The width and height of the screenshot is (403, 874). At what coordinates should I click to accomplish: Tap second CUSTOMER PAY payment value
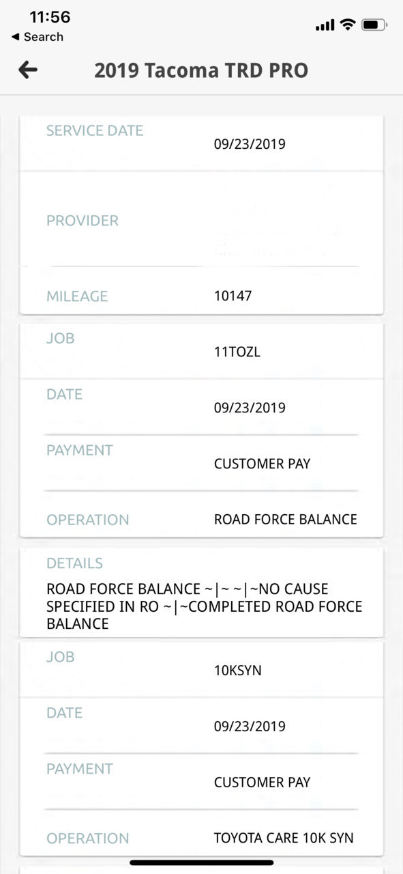coord(262,783)
